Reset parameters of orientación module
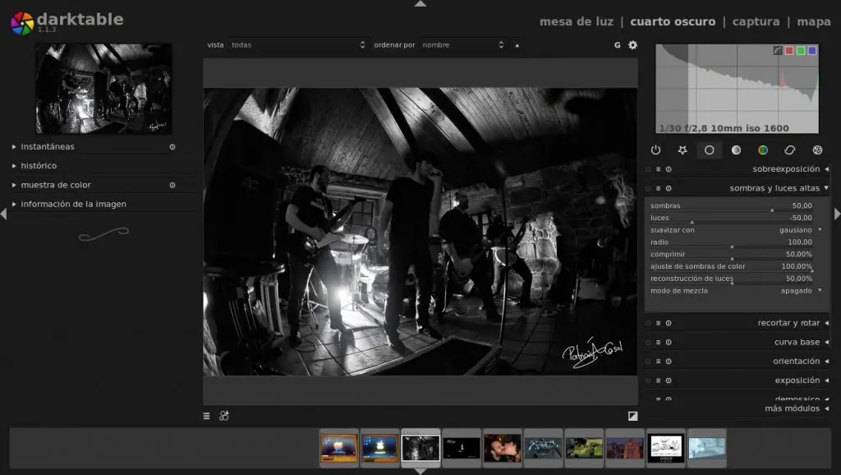 pos(669,362)
